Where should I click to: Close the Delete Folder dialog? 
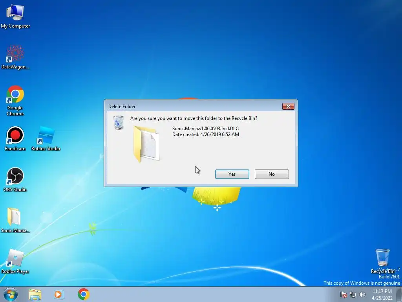288,106
